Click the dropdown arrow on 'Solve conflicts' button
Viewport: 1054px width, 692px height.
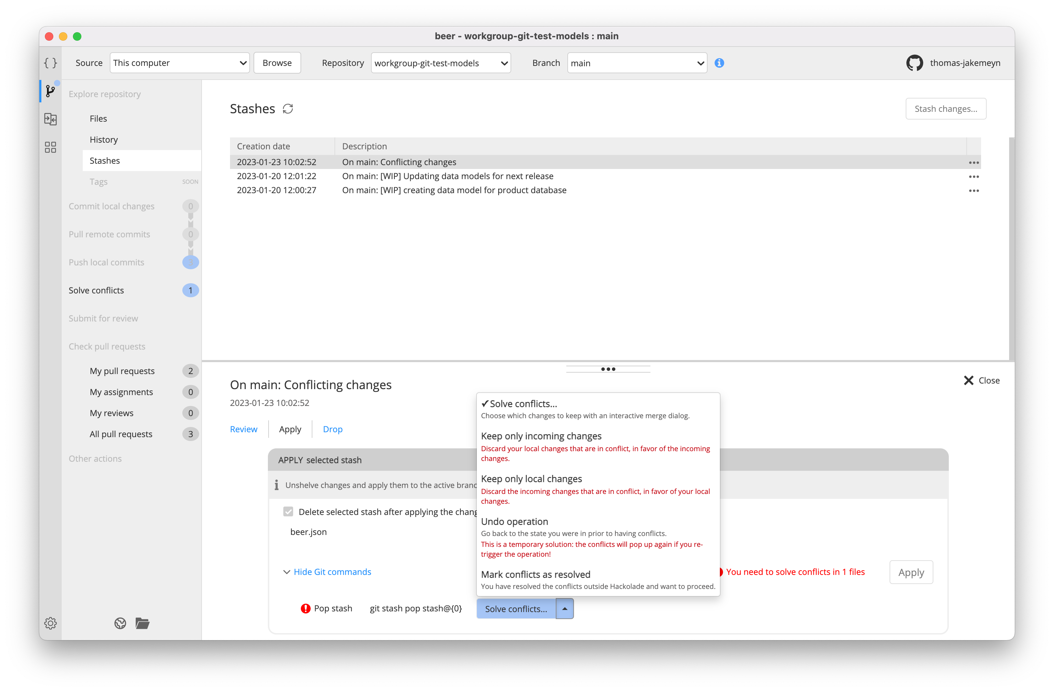565,609
